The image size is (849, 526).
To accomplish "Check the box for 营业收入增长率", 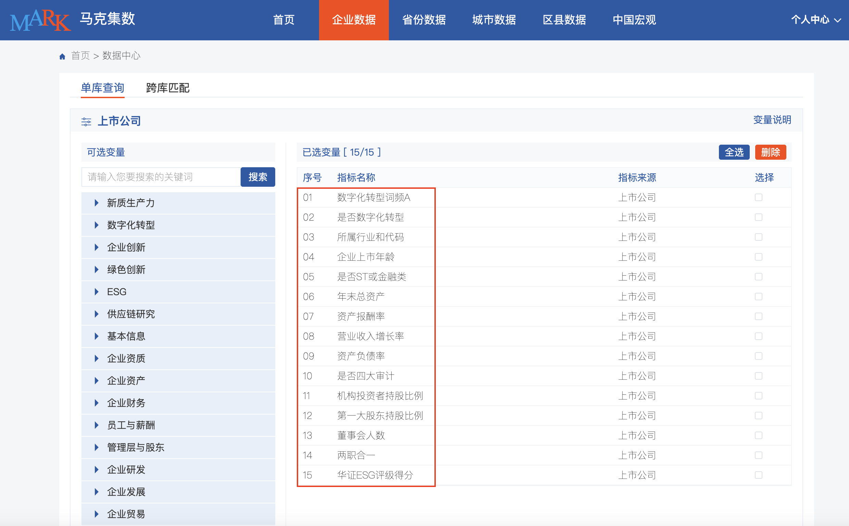I will 759,336.
